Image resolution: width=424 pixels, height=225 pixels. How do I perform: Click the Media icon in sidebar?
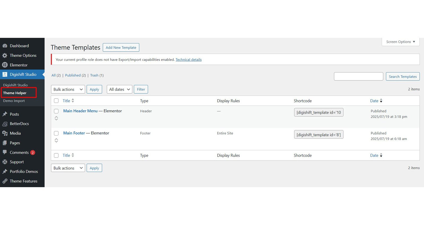tap(5, 133)
